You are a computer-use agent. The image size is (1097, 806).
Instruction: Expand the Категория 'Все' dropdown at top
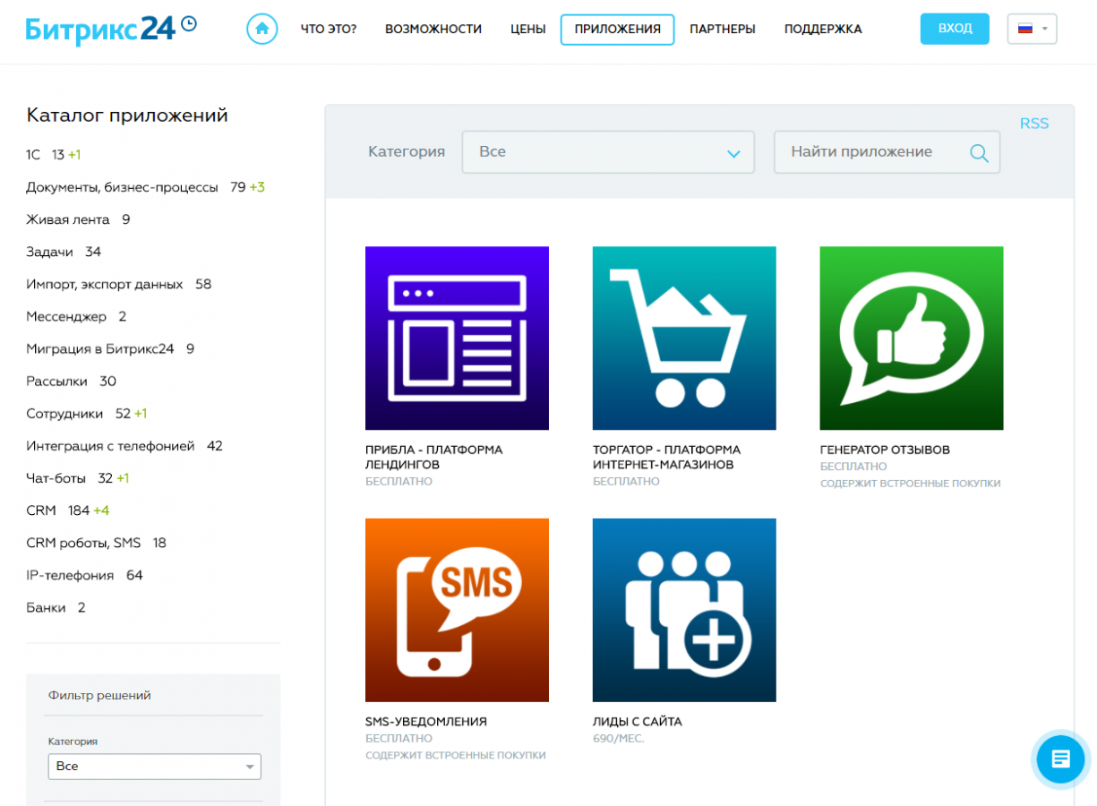pyautogui.click(x=608, y=152)
